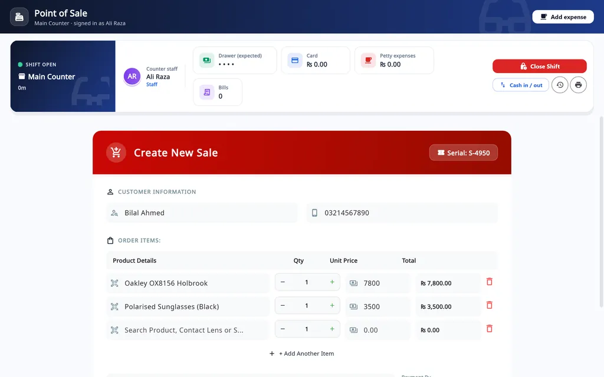Open the Add expense dialog

[x=563, y=17]
